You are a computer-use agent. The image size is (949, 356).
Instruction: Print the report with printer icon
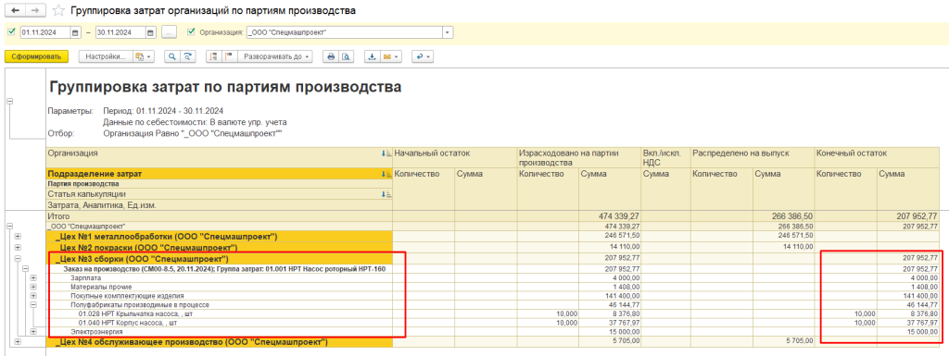331,56
